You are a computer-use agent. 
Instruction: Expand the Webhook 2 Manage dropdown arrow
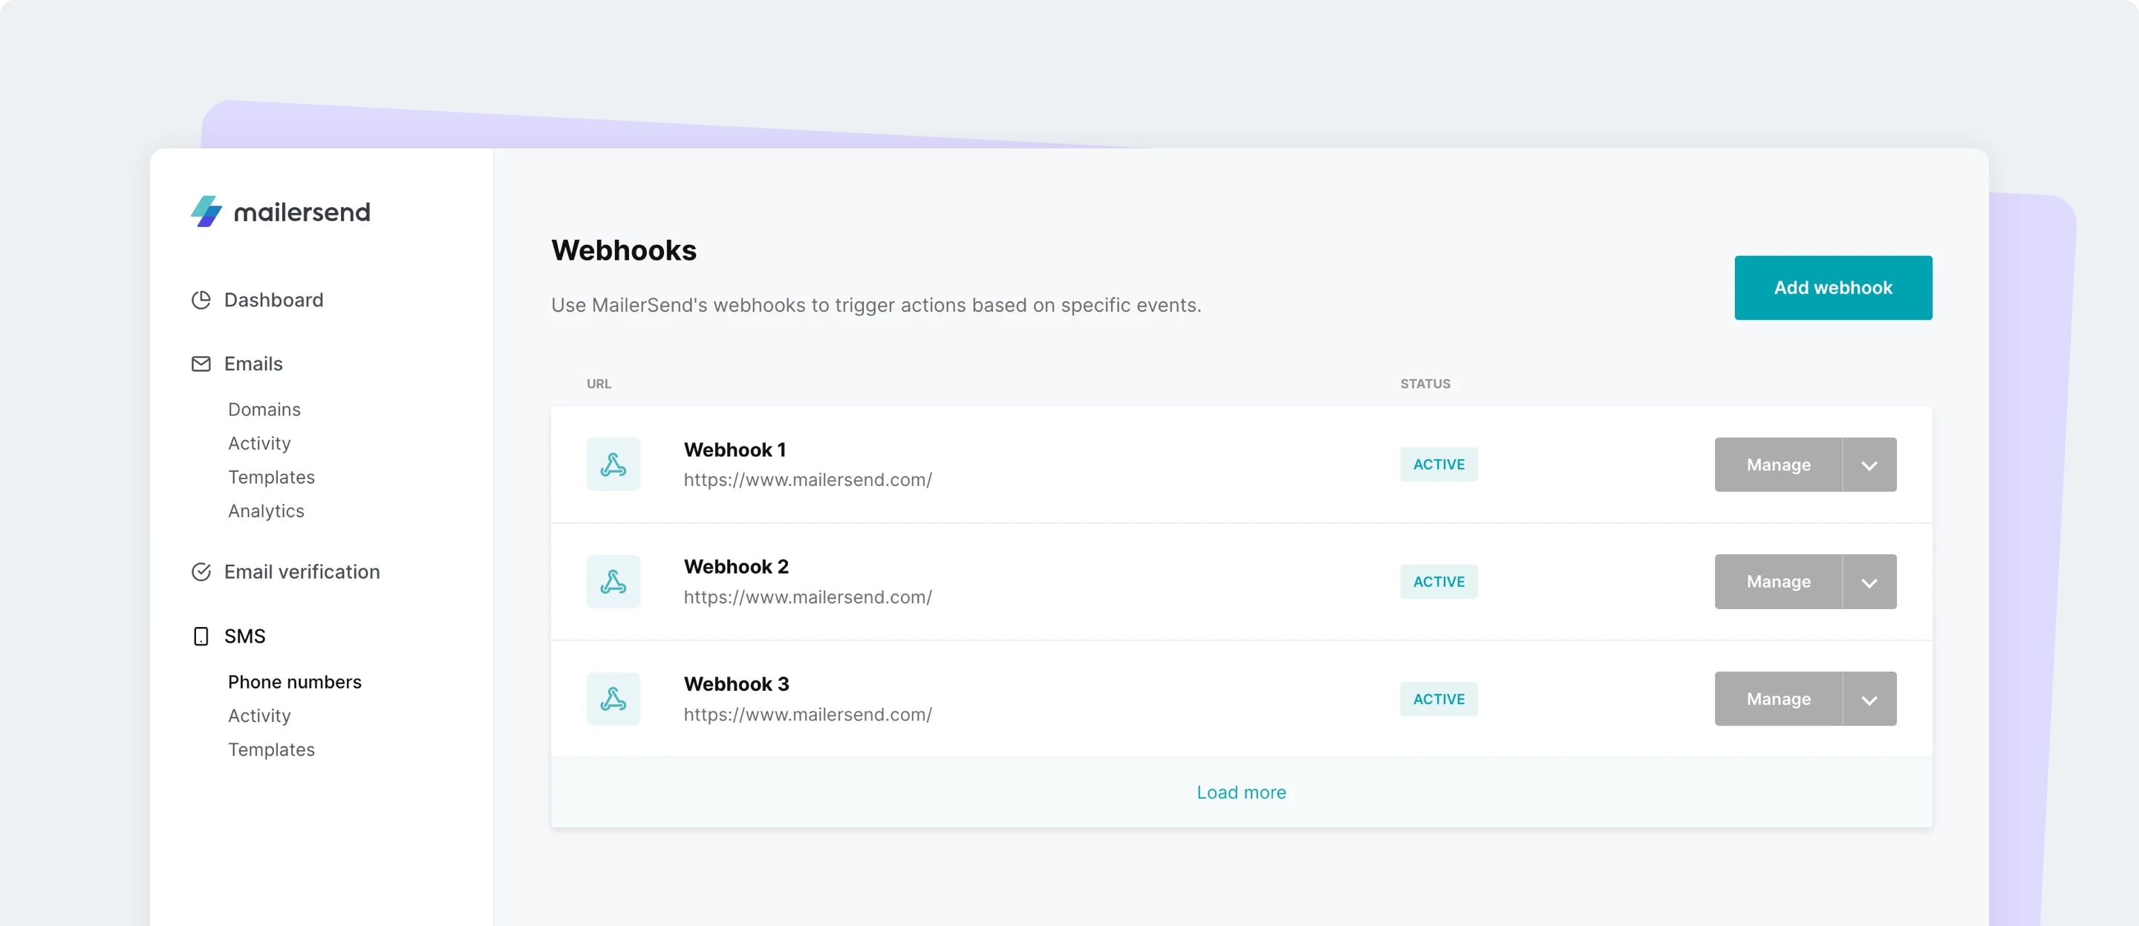(1869, 582)
